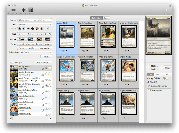Toggle cost filter 1
This screenshot has width=179, height=133.
tap(24, 34)
